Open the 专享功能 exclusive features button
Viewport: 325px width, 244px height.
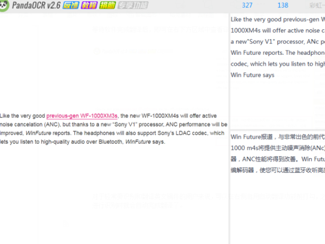133,5
